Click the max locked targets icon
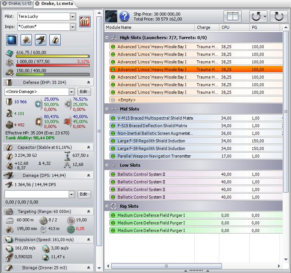Image resolution: width=291 pixels, height=273 pixels. coord(43,220)
